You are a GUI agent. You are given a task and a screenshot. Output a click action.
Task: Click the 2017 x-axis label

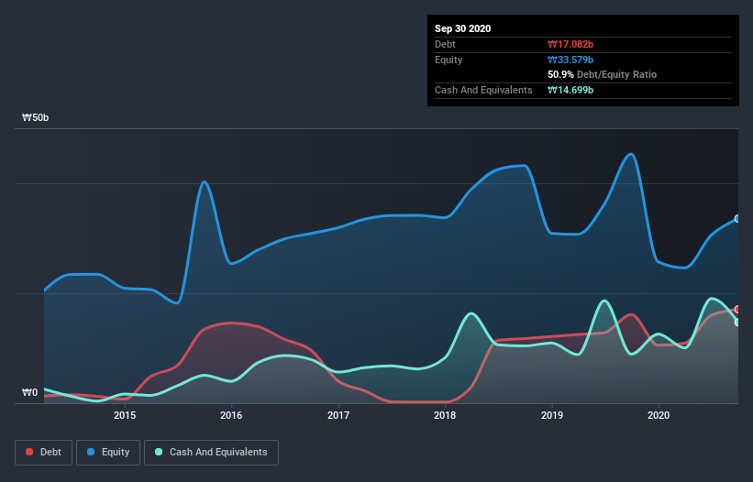[x=338, y=415]
